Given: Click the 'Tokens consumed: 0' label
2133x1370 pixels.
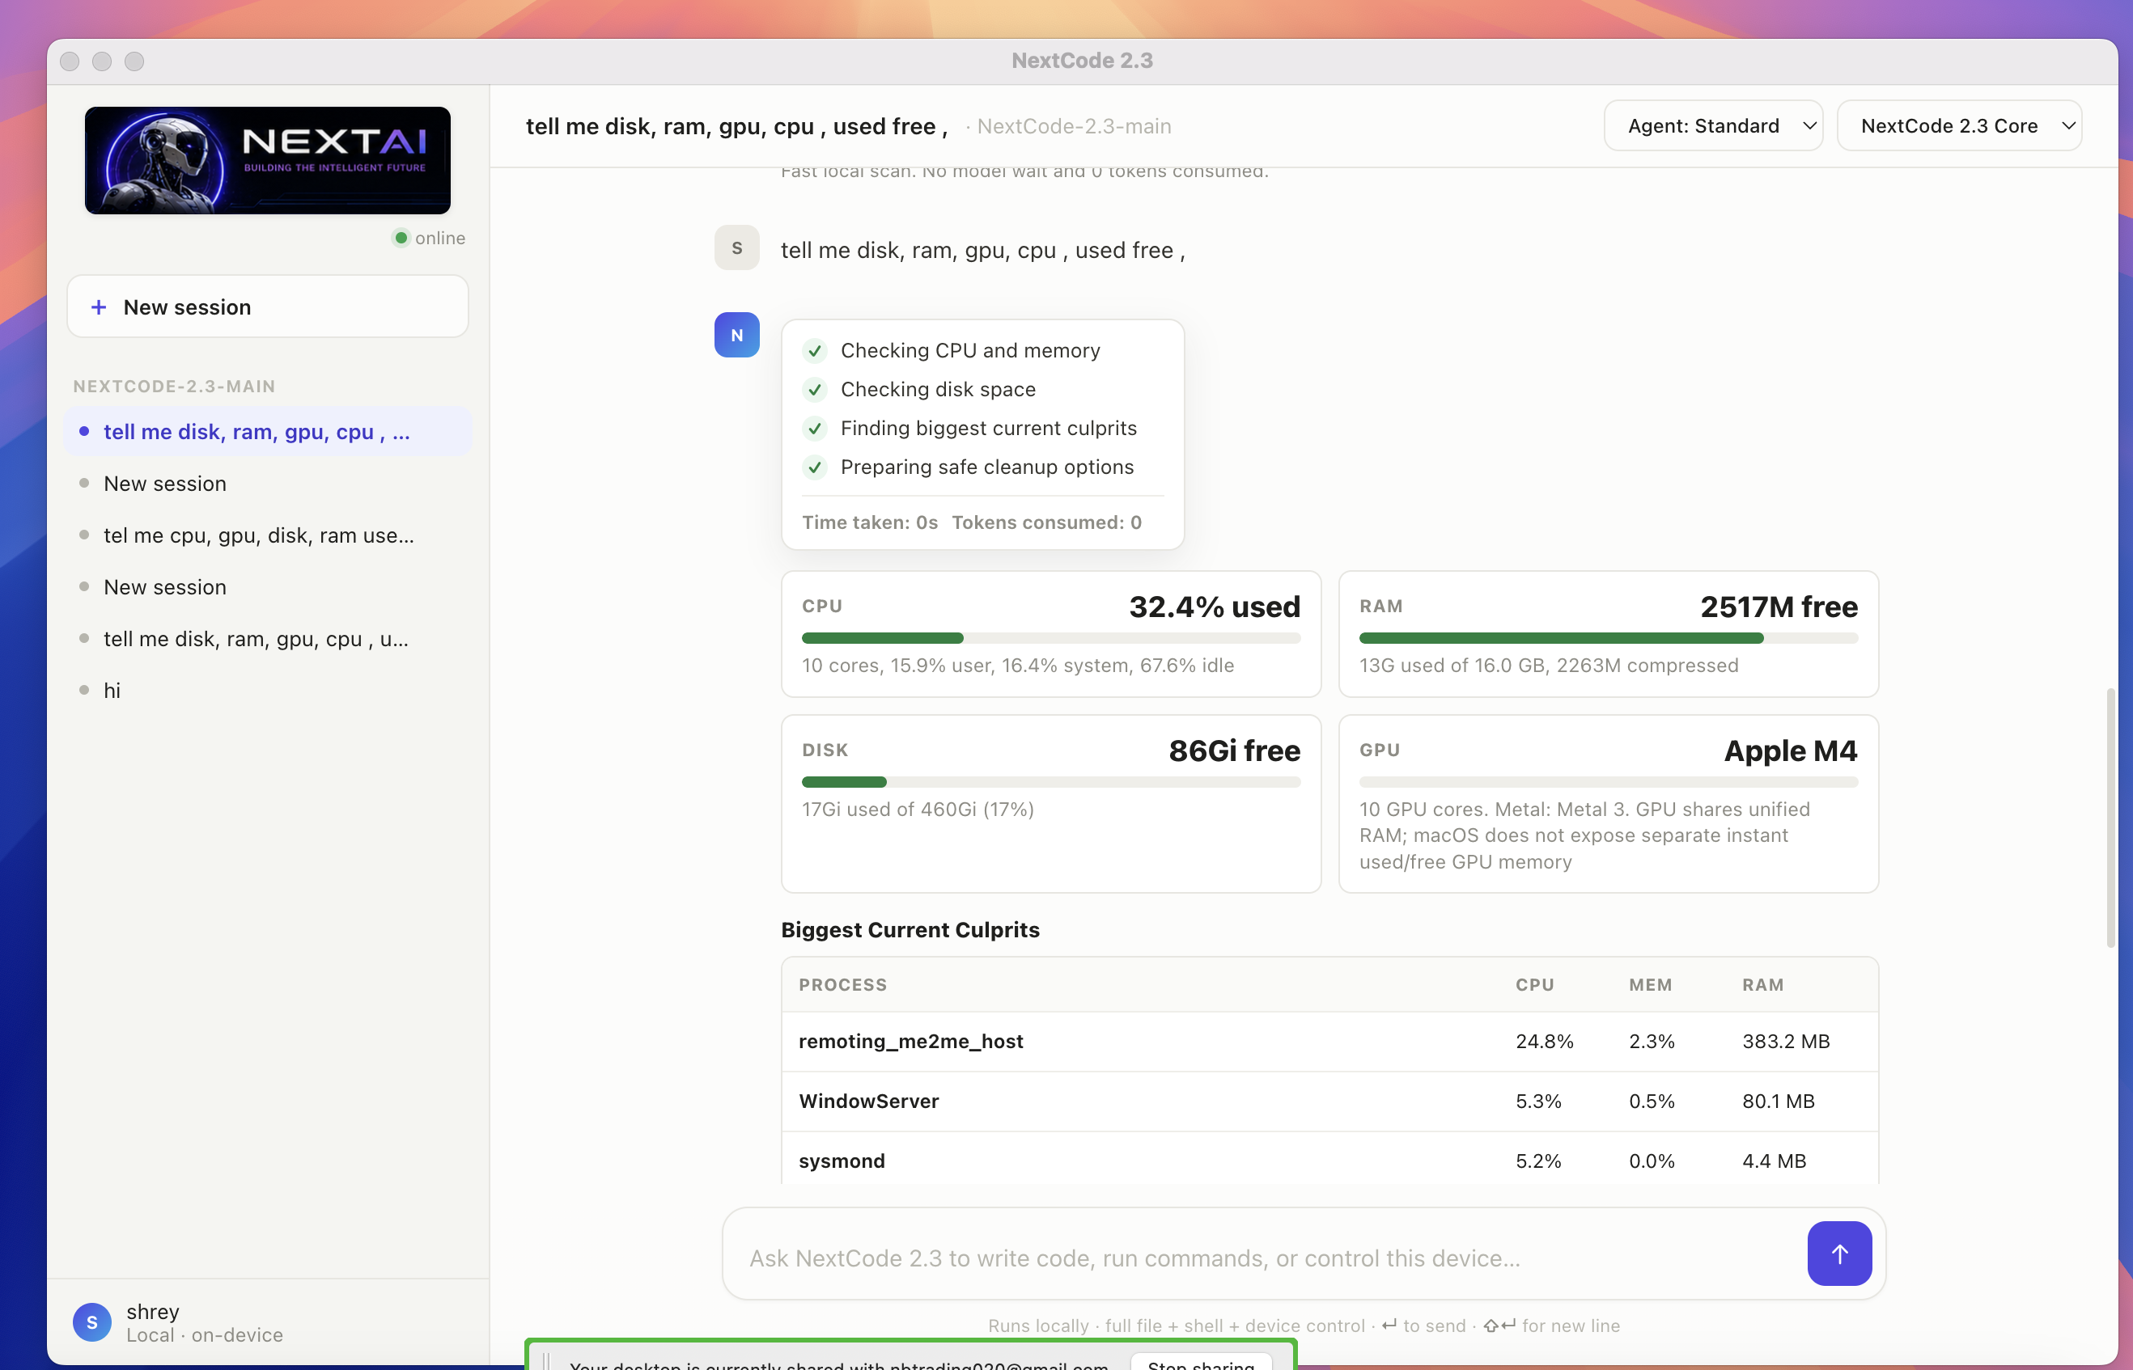Looking at the screenshot, I should [x=1046, y=522].
